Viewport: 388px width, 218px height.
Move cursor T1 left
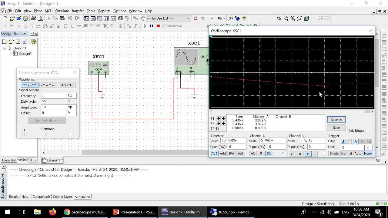tap(219, 119)
